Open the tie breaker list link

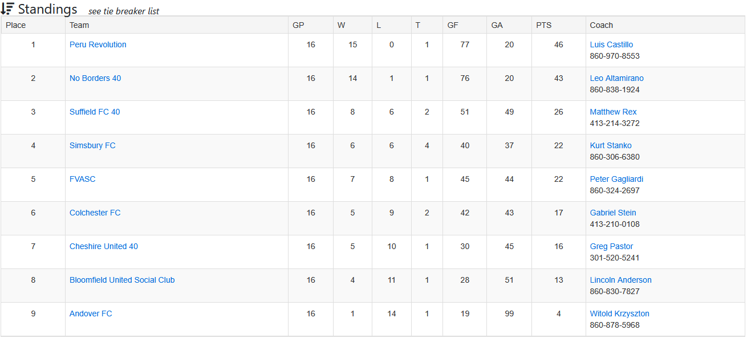pyautogui.click(x=124, y=11)
